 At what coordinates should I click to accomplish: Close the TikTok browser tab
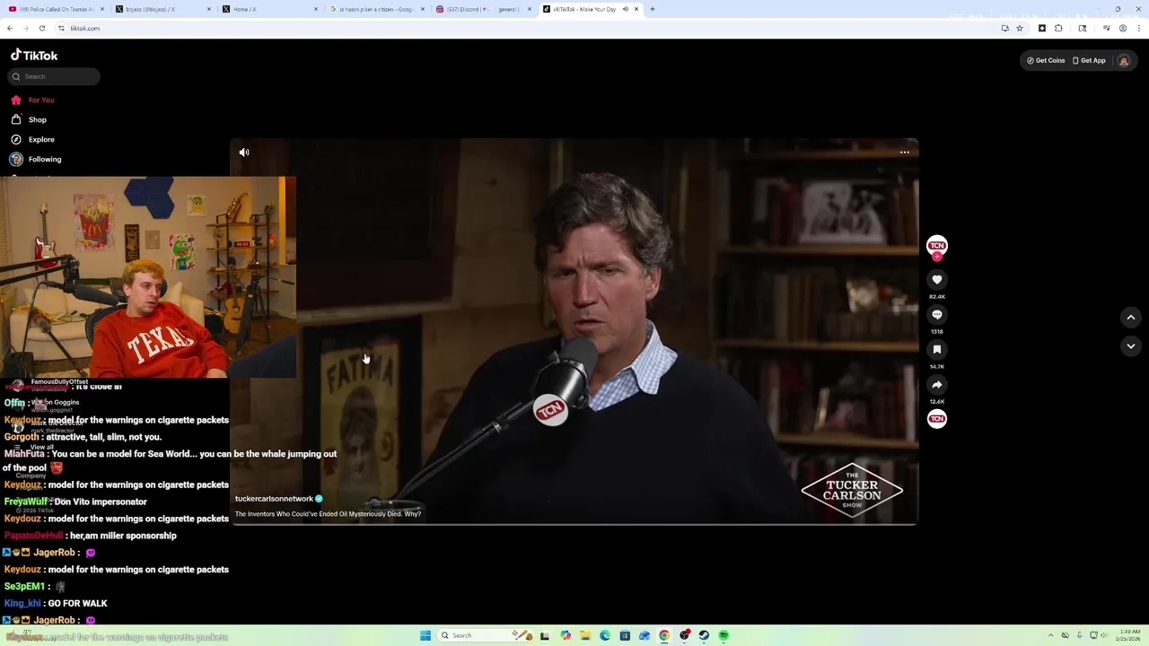[x=636, y=9]
